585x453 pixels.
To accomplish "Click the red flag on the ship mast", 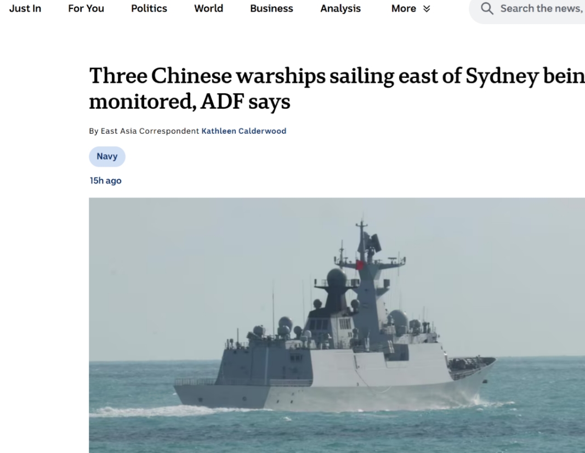I will [359, 265].
